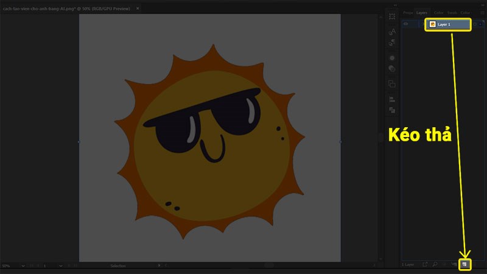
Task: Click the Locate Object magnifier icon
Action: click(x=435, y=264)
